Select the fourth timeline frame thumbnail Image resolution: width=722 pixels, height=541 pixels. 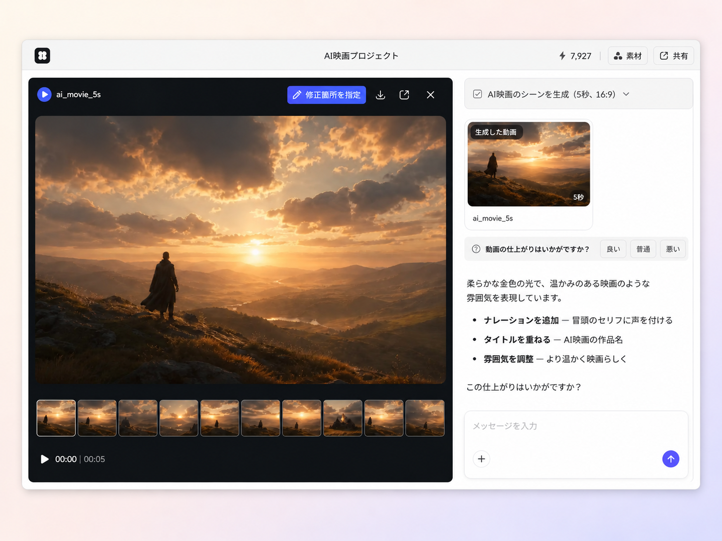pyautogui.click(x=179, y=418)
